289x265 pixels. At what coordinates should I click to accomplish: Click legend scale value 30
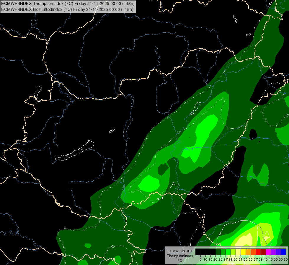[x=236, y=259]
